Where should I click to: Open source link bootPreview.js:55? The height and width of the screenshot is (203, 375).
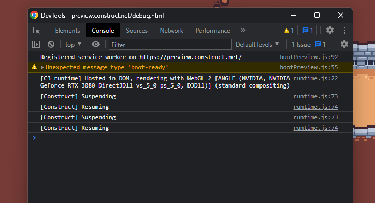pos(309,67)
